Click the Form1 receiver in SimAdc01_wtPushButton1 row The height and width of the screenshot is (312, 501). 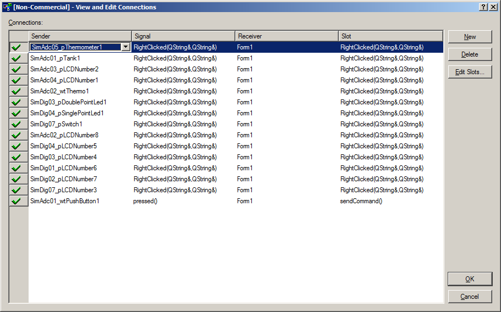point(287,201)
